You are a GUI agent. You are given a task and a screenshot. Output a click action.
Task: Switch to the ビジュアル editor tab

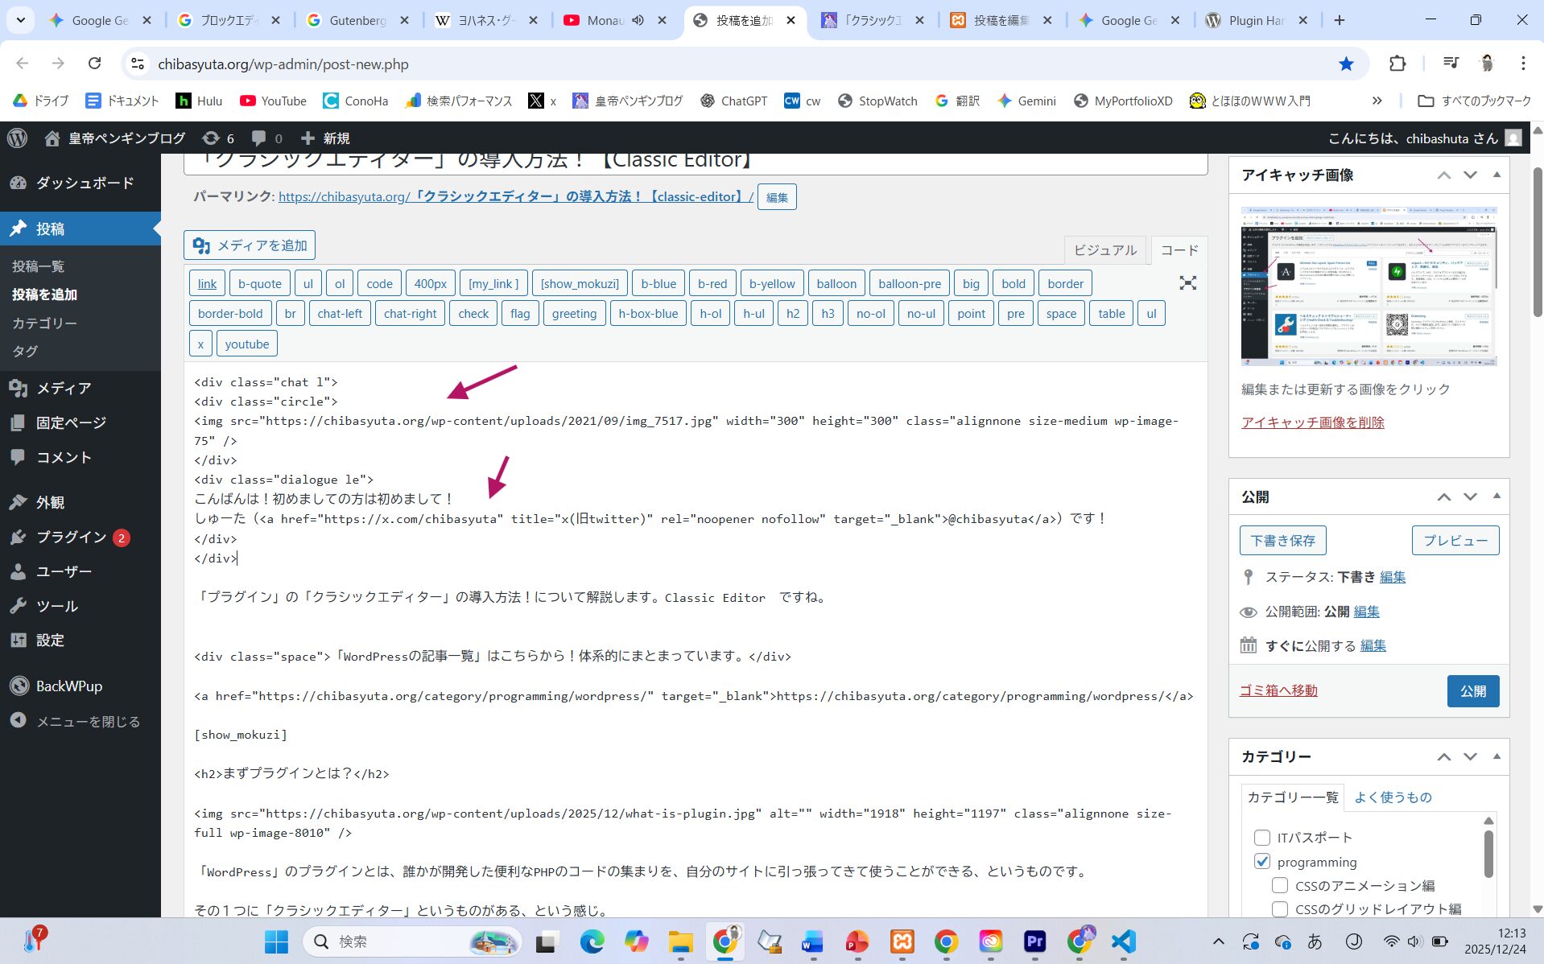1105,250
